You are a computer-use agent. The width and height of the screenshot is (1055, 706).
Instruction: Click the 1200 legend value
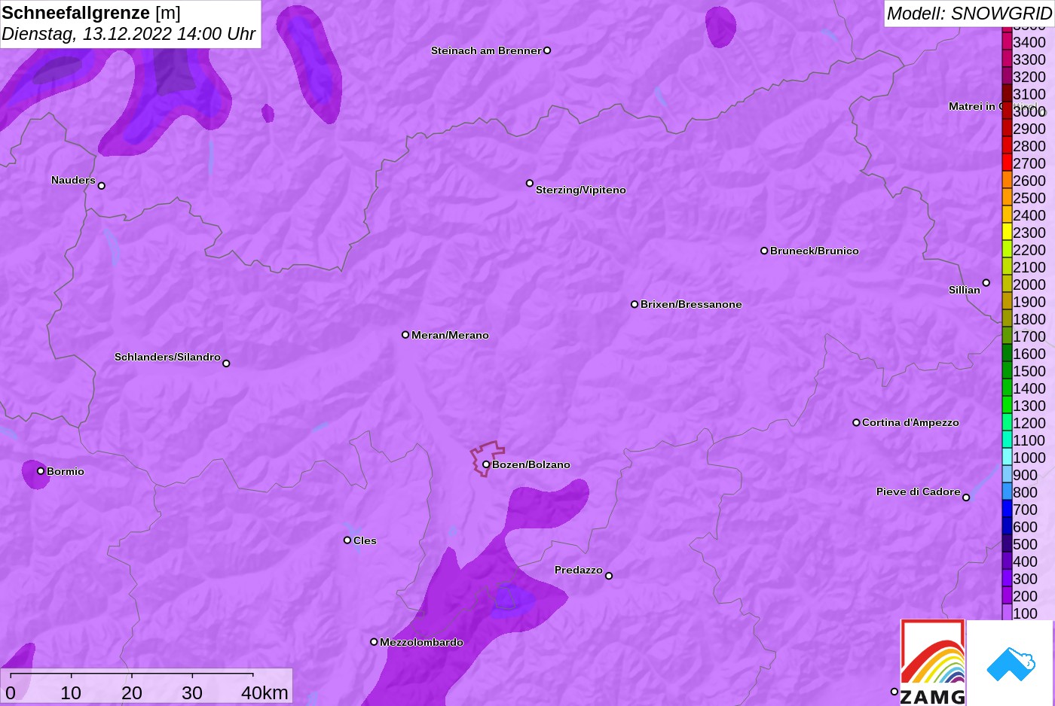(1029, 423)
